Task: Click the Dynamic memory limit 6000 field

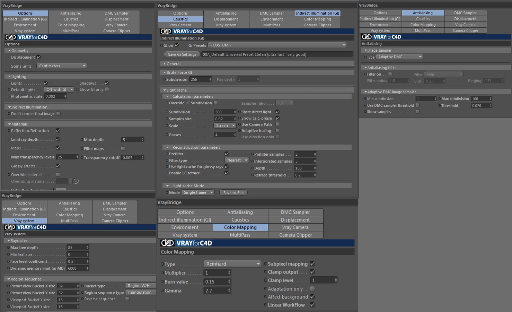Action: [x=76, y=268]
